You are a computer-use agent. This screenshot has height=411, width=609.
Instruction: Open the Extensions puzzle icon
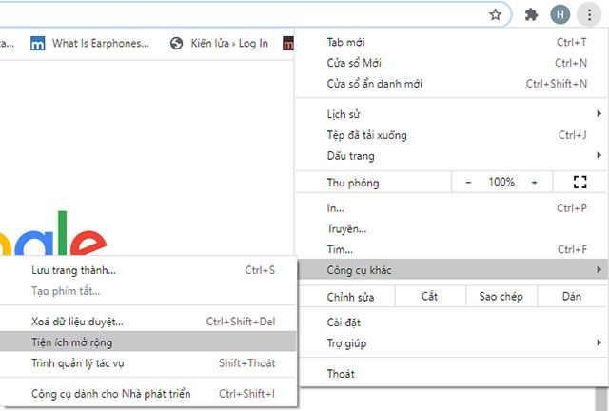tap(531, 15)
